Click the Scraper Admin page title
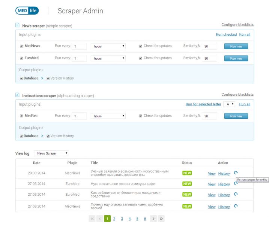 pyautogui.click(x=80, y=11)
